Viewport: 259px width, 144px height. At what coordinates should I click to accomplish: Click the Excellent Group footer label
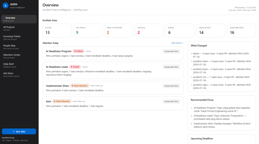(8, 138)
